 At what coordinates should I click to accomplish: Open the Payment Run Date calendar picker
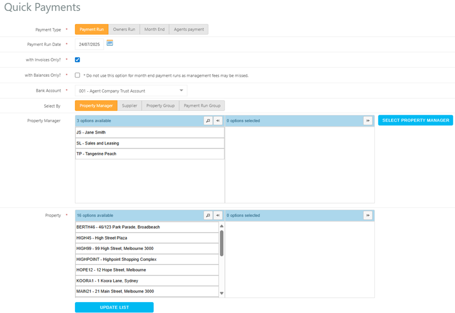pyautogui.click(x=110, y=43)
